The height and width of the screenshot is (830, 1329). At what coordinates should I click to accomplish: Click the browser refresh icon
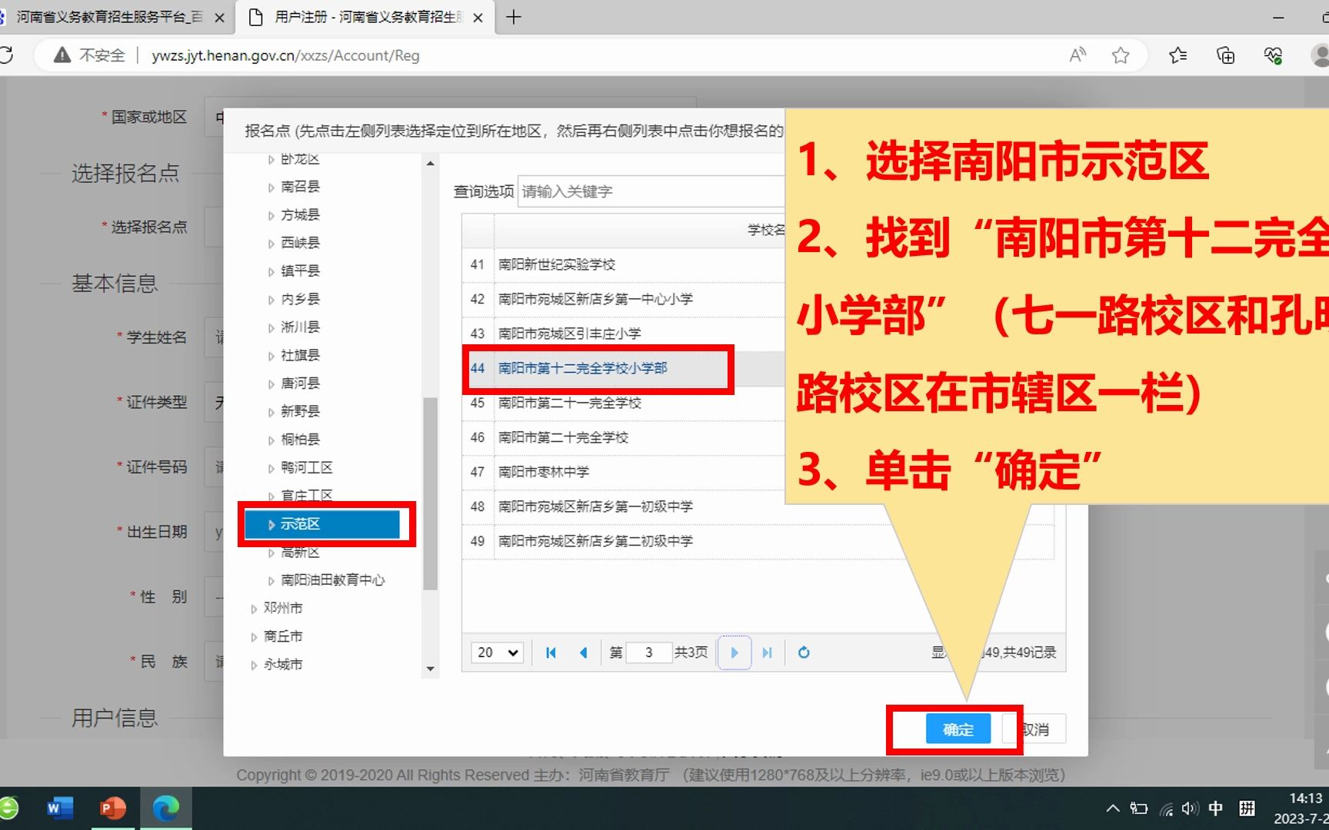point(6,55)
